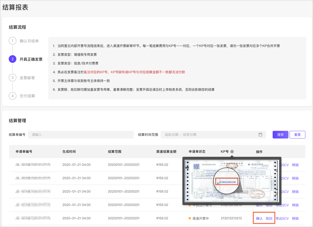Click the 结算范围 column header
Screen dimensions: 313x227
pos(115,152)
